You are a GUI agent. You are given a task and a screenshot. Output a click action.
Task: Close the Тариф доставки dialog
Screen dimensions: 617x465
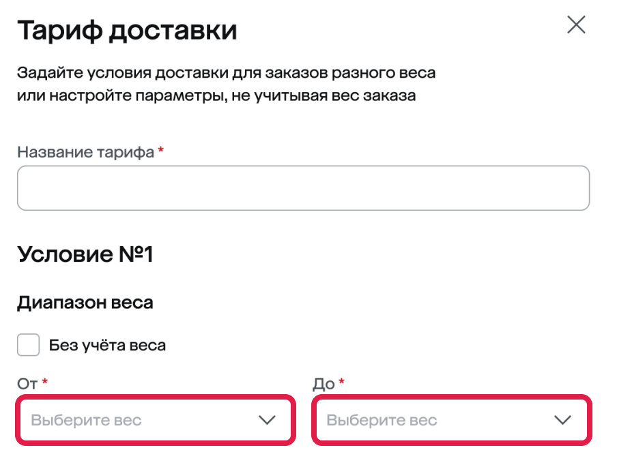click(576, 26)
